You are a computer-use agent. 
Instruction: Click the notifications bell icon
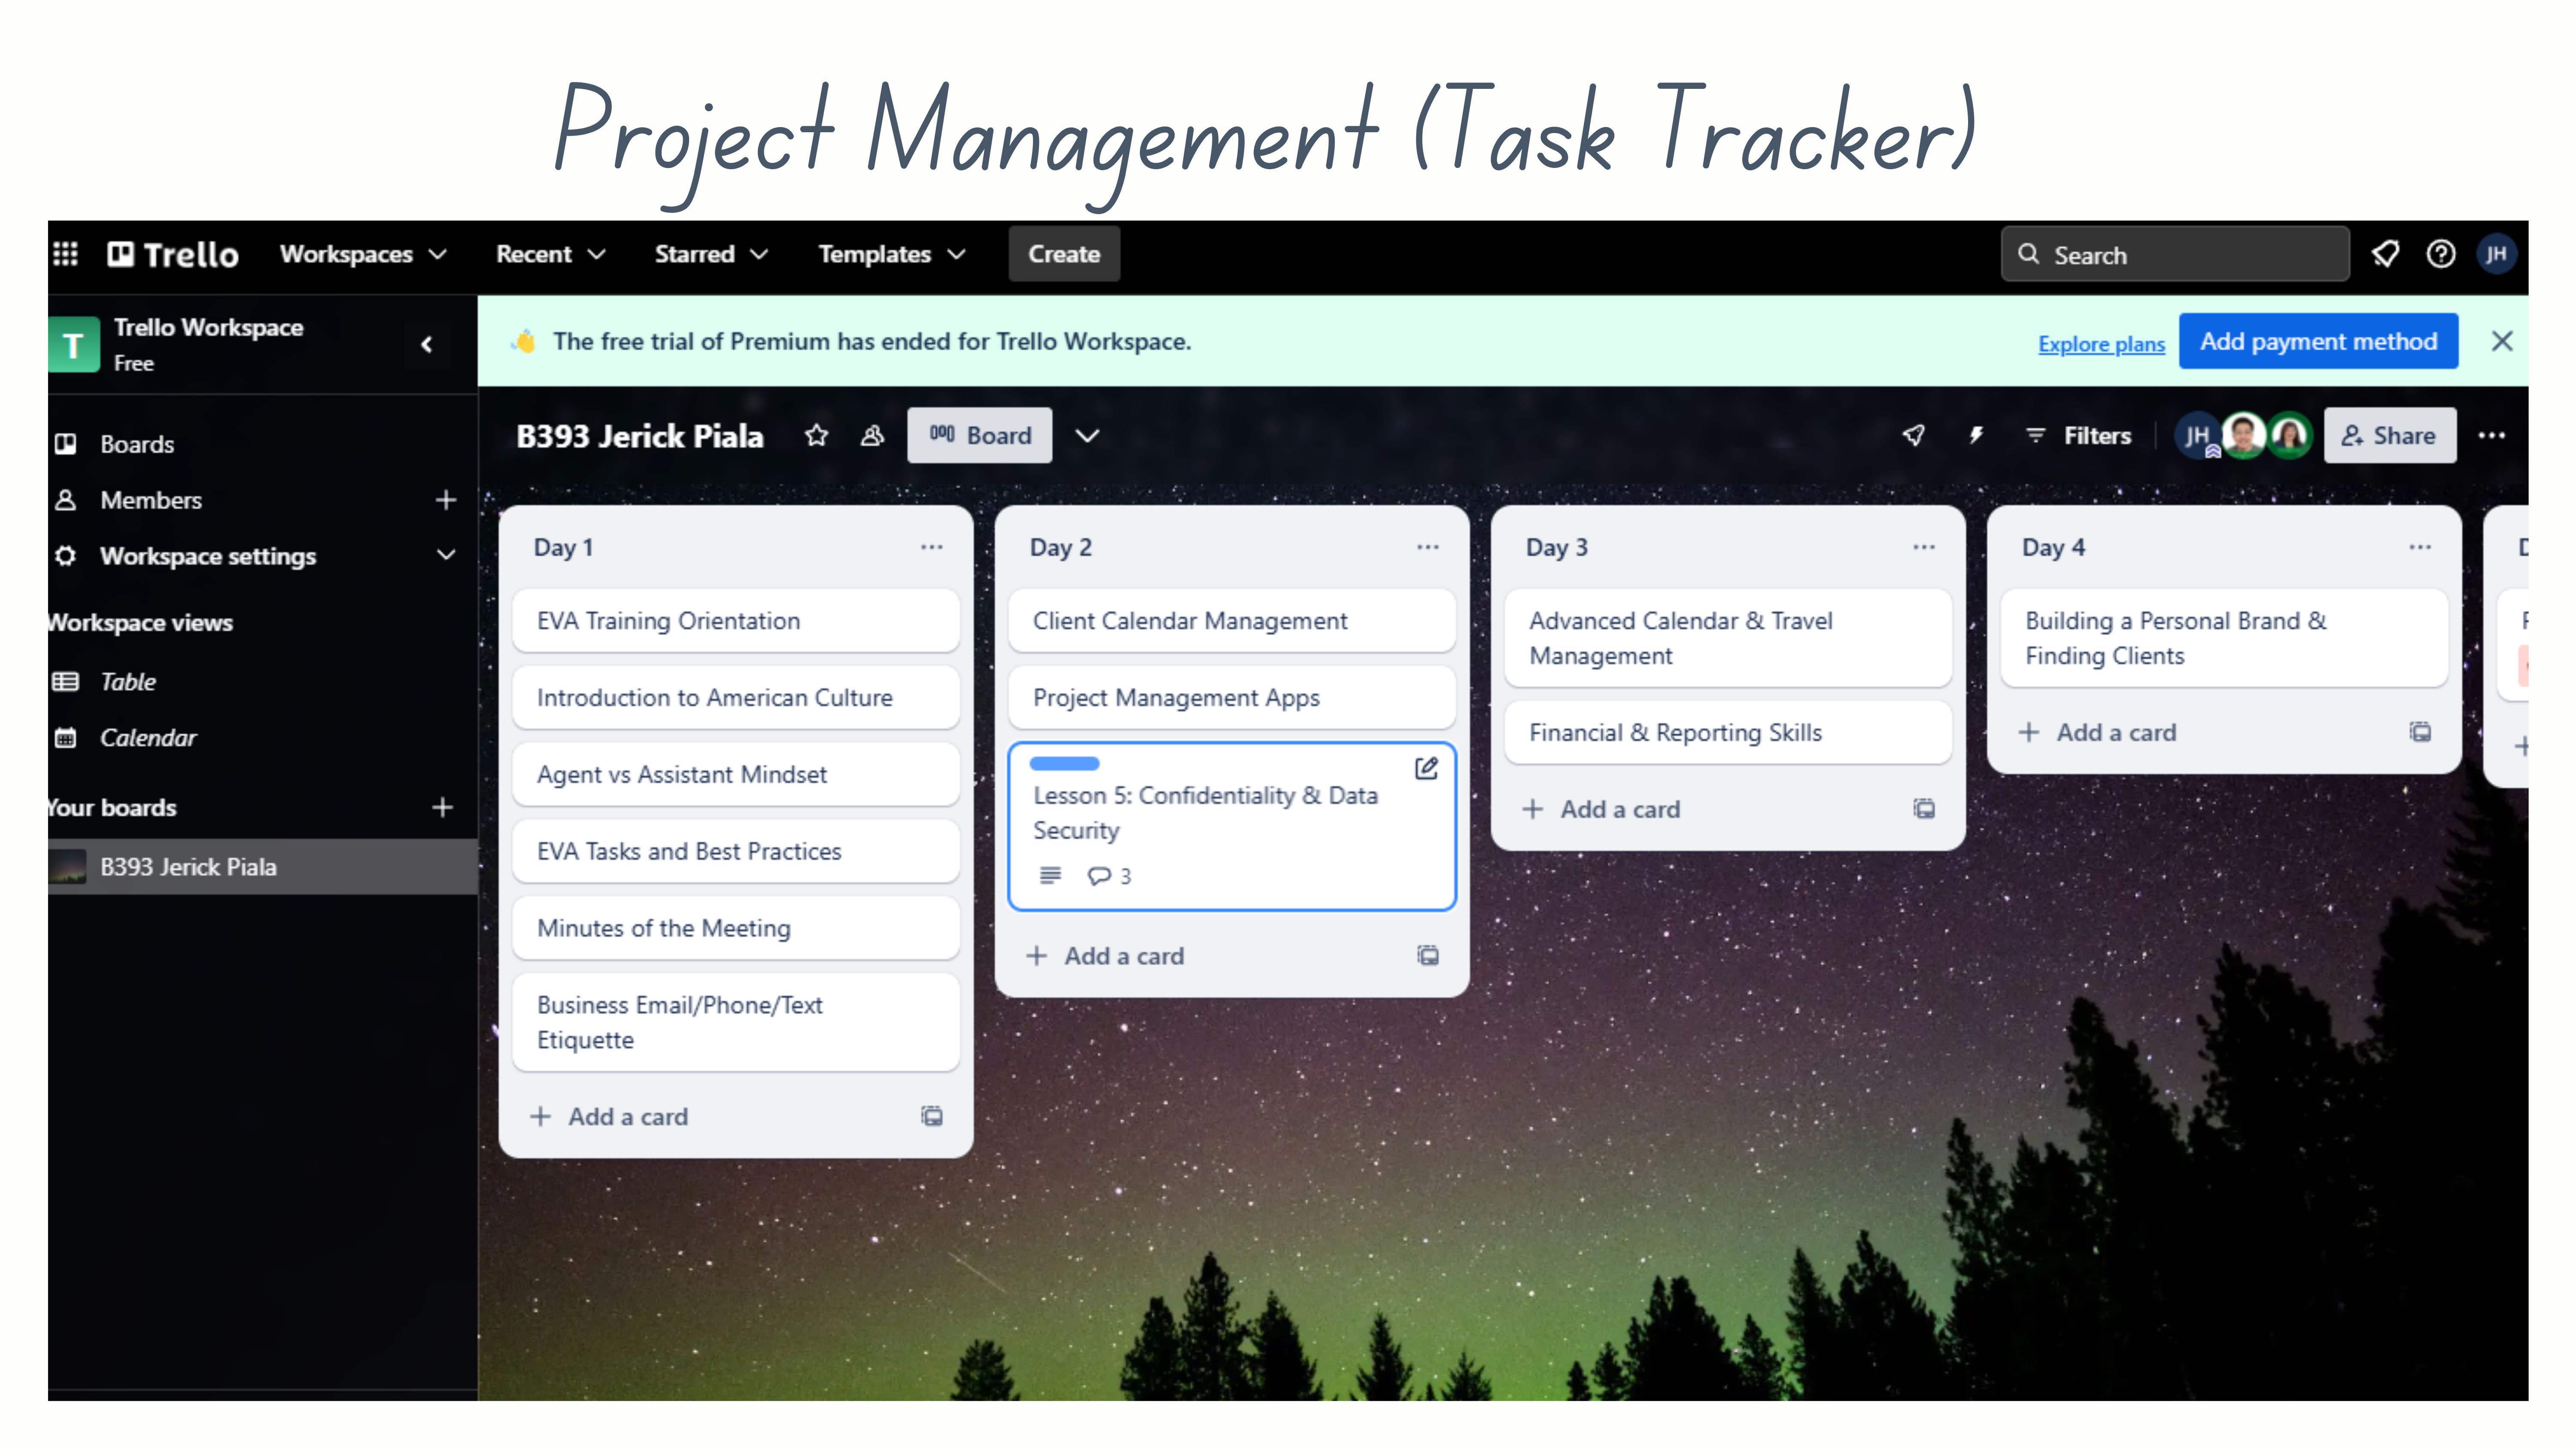coord(2385,254)
